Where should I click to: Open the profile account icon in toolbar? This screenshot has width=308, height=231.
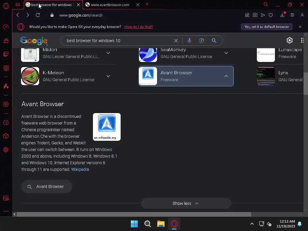point(302,15)
